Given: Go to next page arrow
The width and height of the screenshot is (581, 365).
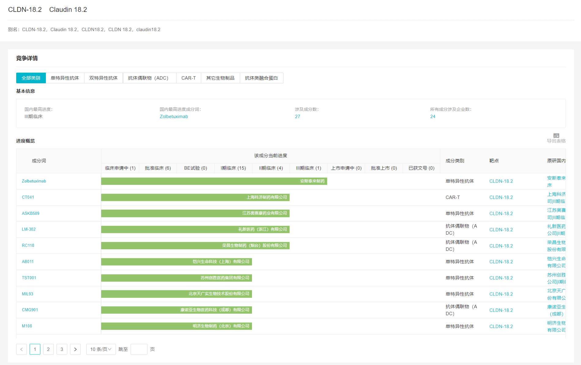Looking at the screenshot, I should tap(75, 349).
